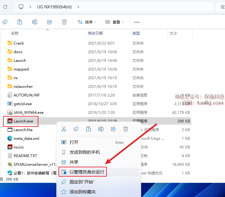Click the Delete icon in context menu
Screen dimensions: 225x197
[126, 129]
